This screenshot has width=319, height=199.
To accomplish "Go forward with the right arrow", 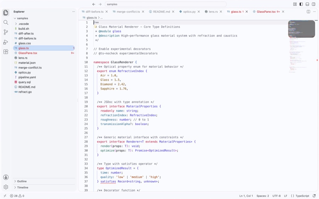I will pyautogui.click(x=100, y=4).
